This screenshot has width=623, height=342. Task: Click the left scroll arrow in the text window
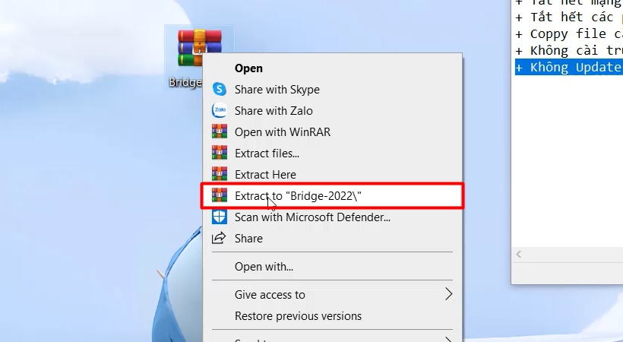(520, 254)
